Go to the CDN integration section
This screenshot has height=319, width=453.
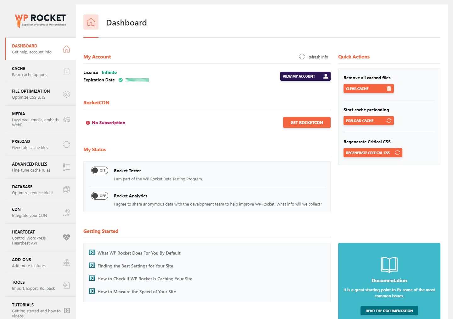click(x=41, y=212)
